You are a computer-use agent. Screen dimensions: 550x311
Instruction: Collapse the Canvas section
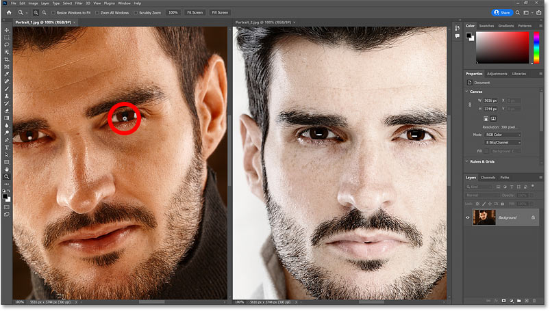(x=467, y=92)
